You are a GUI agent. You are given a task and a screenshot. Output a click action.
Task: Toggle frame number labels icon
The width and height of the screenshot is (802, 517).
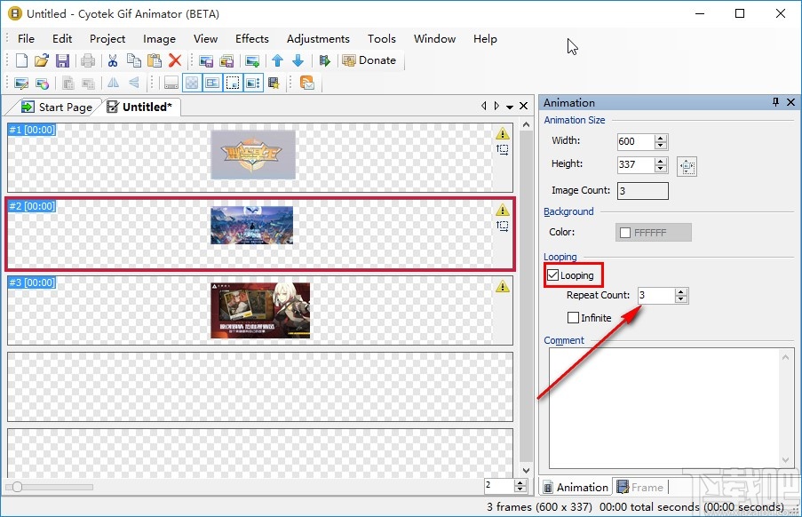212,83
